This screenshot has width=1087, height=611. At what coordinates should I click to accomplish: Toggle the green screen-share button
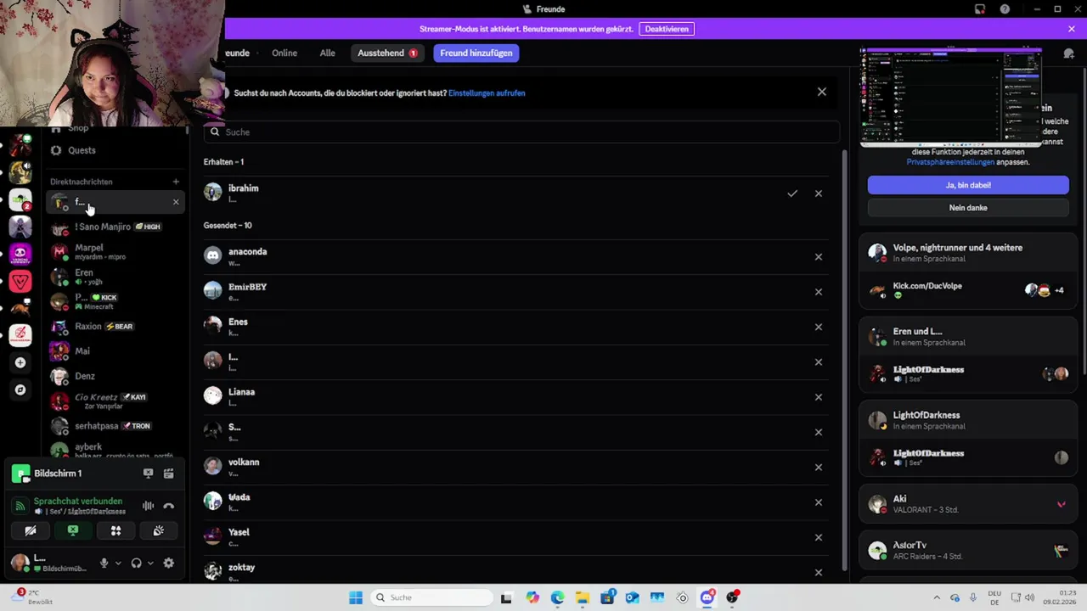pyautogui.click(x=73, y=530)
